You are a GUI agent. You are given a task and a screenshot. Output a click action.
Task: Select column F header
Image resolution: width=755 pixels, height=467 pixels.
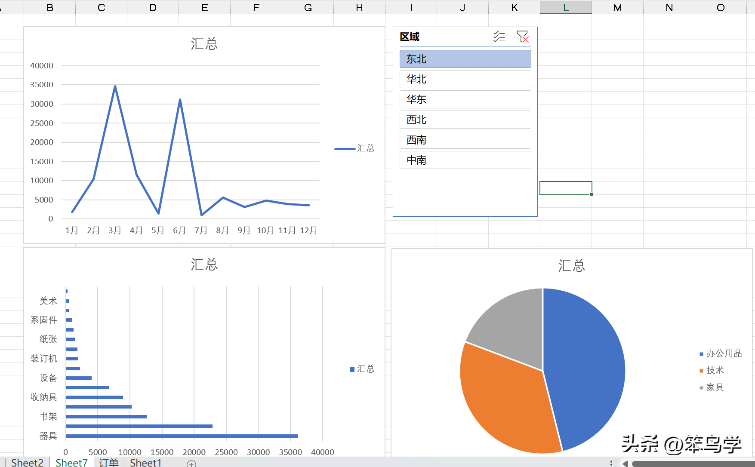click(256, 7)
